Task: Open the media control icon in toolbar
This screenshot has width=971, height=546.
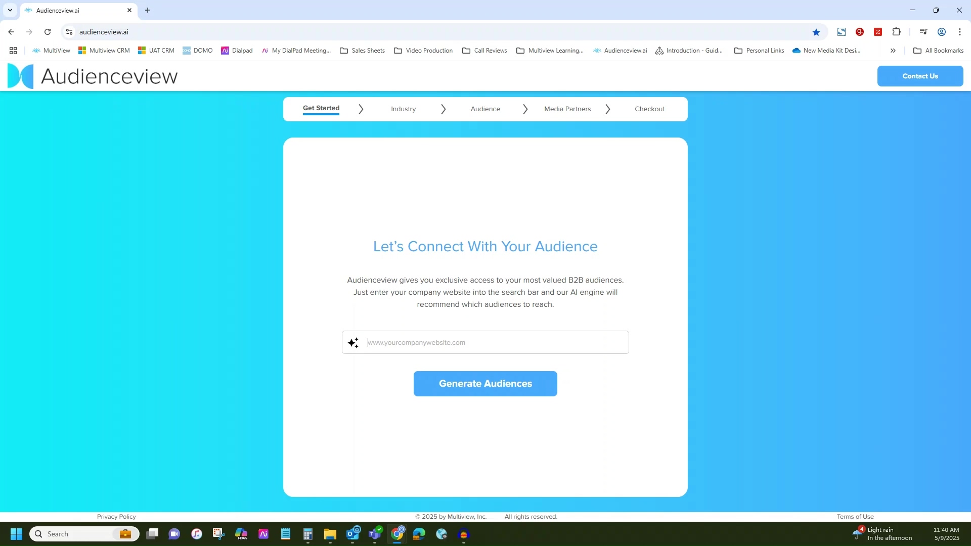Action: tap(923, 32)
